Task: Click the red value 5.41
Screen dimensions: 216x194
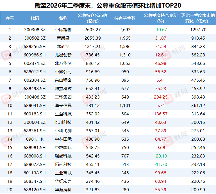Action: coord(161,80)
